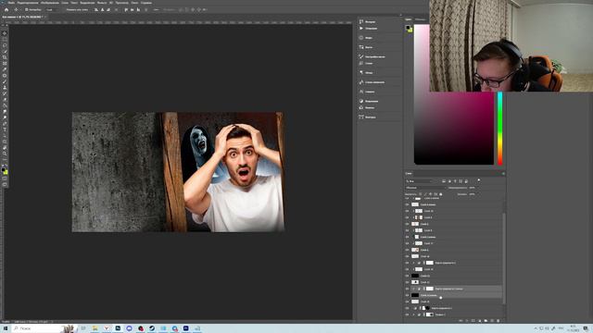593x333 pixels.
Task: Open layer blend mode dropdown
Action: tap(425, 188)
